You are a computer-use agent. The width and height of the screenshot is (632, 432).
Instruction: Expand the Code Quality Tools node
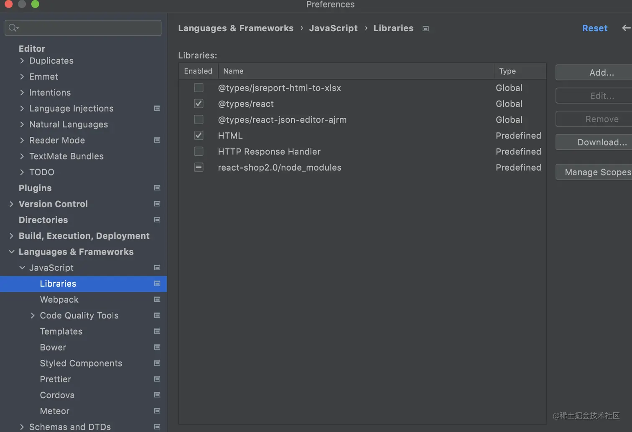[33, 316]
